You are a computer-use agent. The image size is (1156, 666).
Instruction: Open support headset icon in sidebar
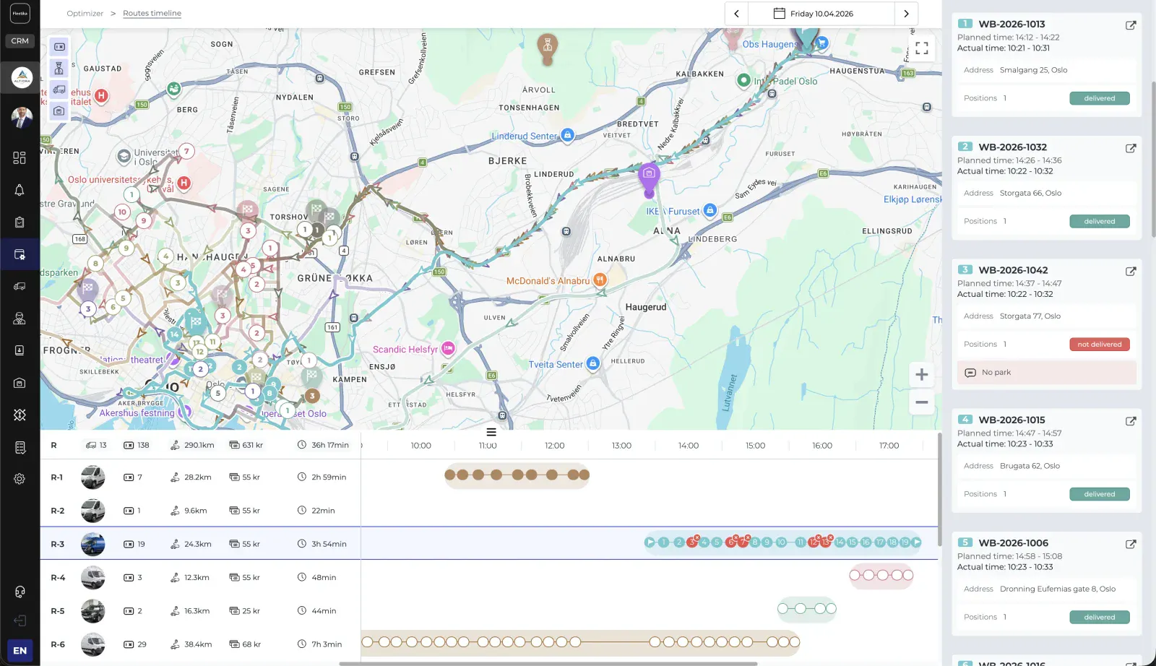[x=20, y=592]
